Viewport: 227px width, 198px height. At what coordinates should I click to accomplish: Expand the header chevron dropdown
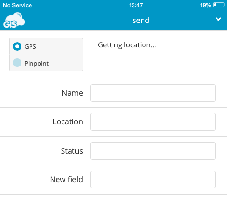coord(218,19)
